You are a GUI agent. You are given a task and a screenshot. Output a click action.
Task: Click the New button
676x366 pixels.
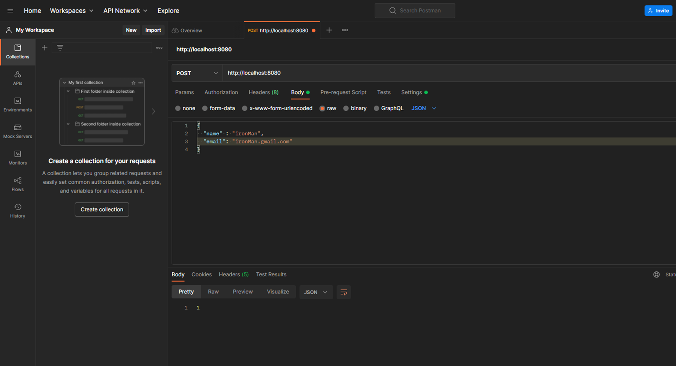pyautogui.click(x=131, y=30)
